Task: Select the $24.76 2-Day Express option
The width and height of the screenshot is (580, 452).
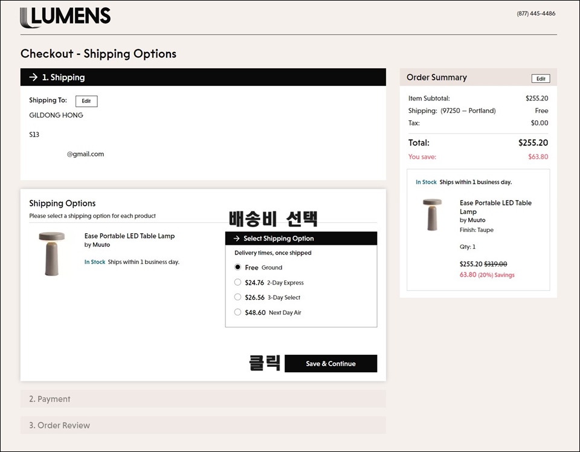Action: tap(237, 282)
